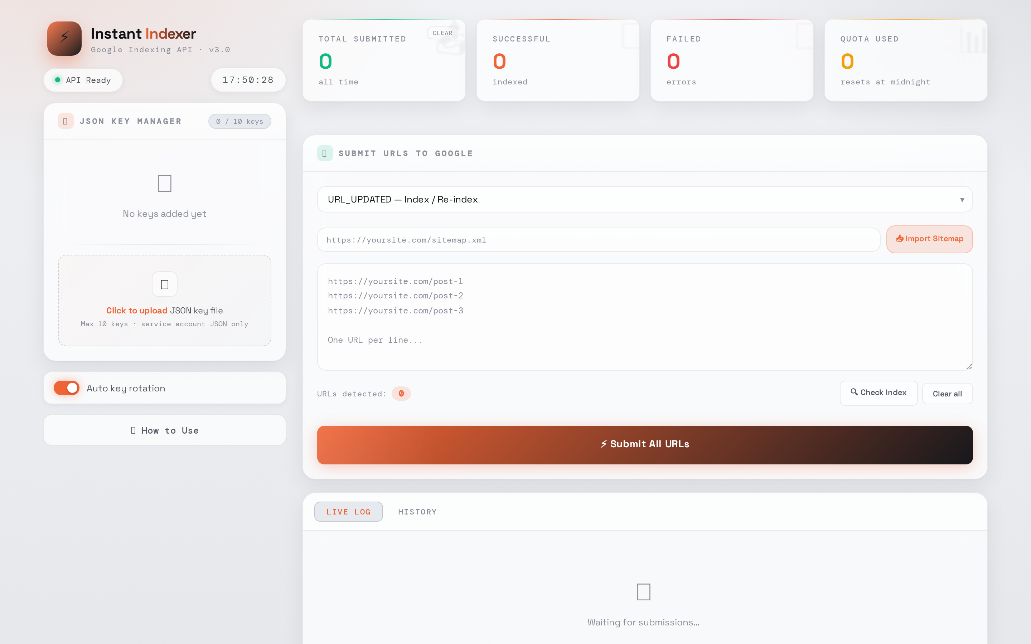Click the Successful stat value
This screenshot has height=644, width=1031.
coord(499,61)
